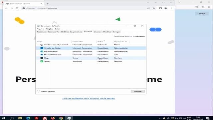Close the Bem-vindo ao Chrome tab

tap(41, 4)
